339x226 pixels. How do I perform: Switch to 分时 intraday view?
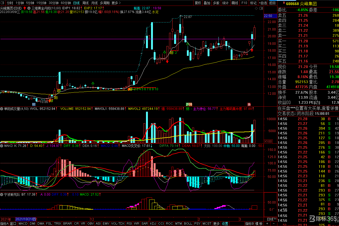point(10,3)
